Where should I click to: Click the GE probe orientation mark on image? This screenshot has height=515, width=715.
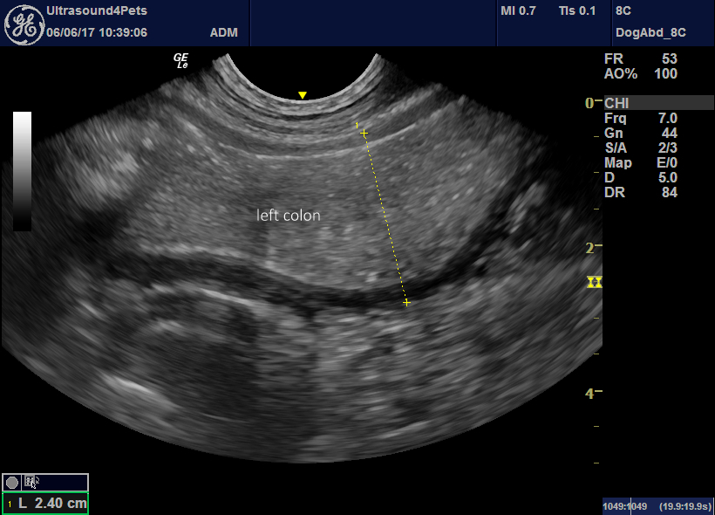point(180,61)
